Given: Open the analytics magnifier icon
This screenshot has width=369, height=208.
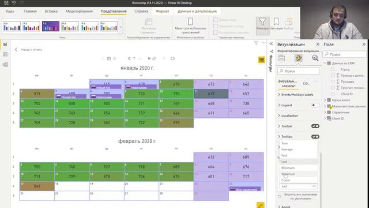Looking at the screenshot, I should (315, 58).
